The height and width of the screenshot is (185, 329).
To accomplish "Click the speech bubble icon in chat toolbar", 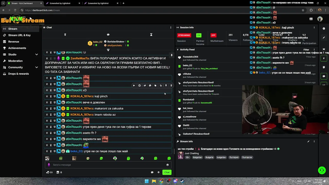I will coord(108,35).
